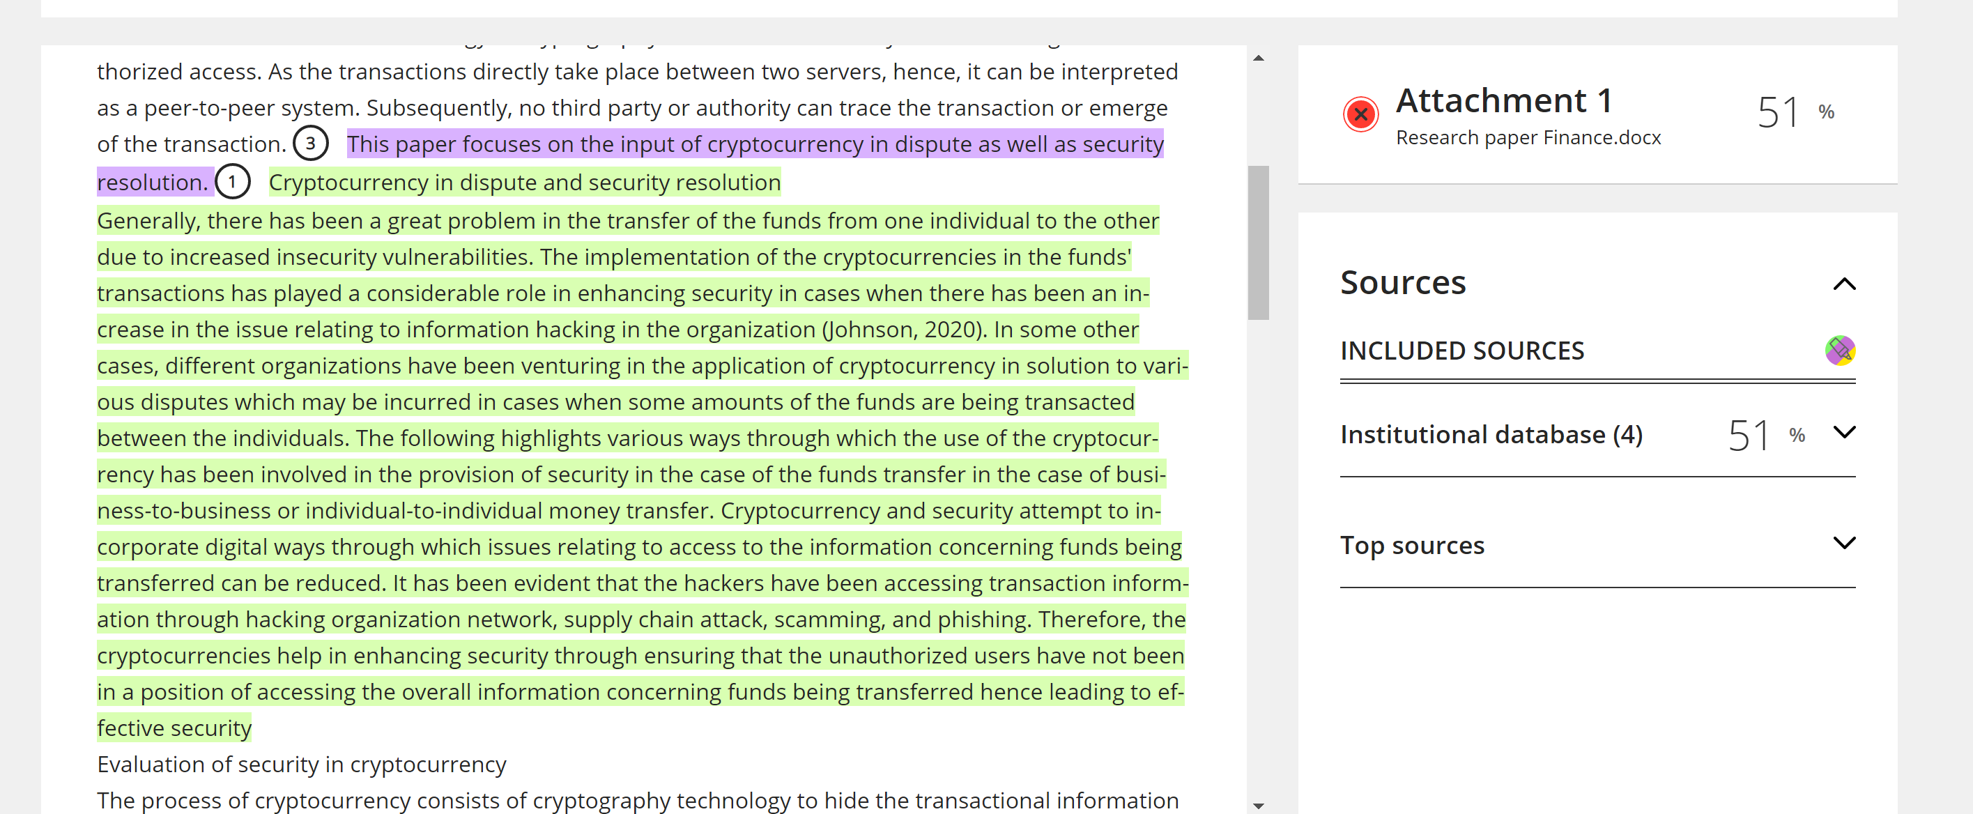
Task: Click the 51 % beside Institutional database
Action: (x=1767, y=436)
